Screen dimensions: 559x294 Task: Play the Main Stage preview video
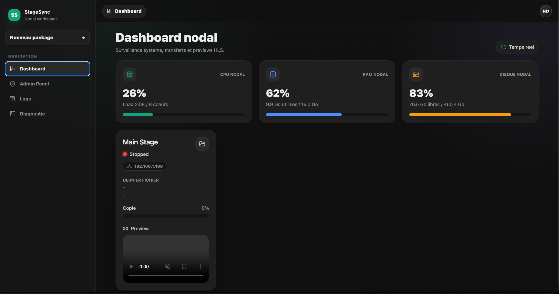point(131,266)
